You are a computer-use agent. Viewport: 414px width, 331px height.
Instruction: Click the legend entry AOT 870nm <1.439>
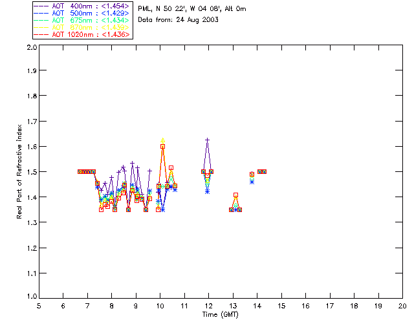(x=82, y=27)
